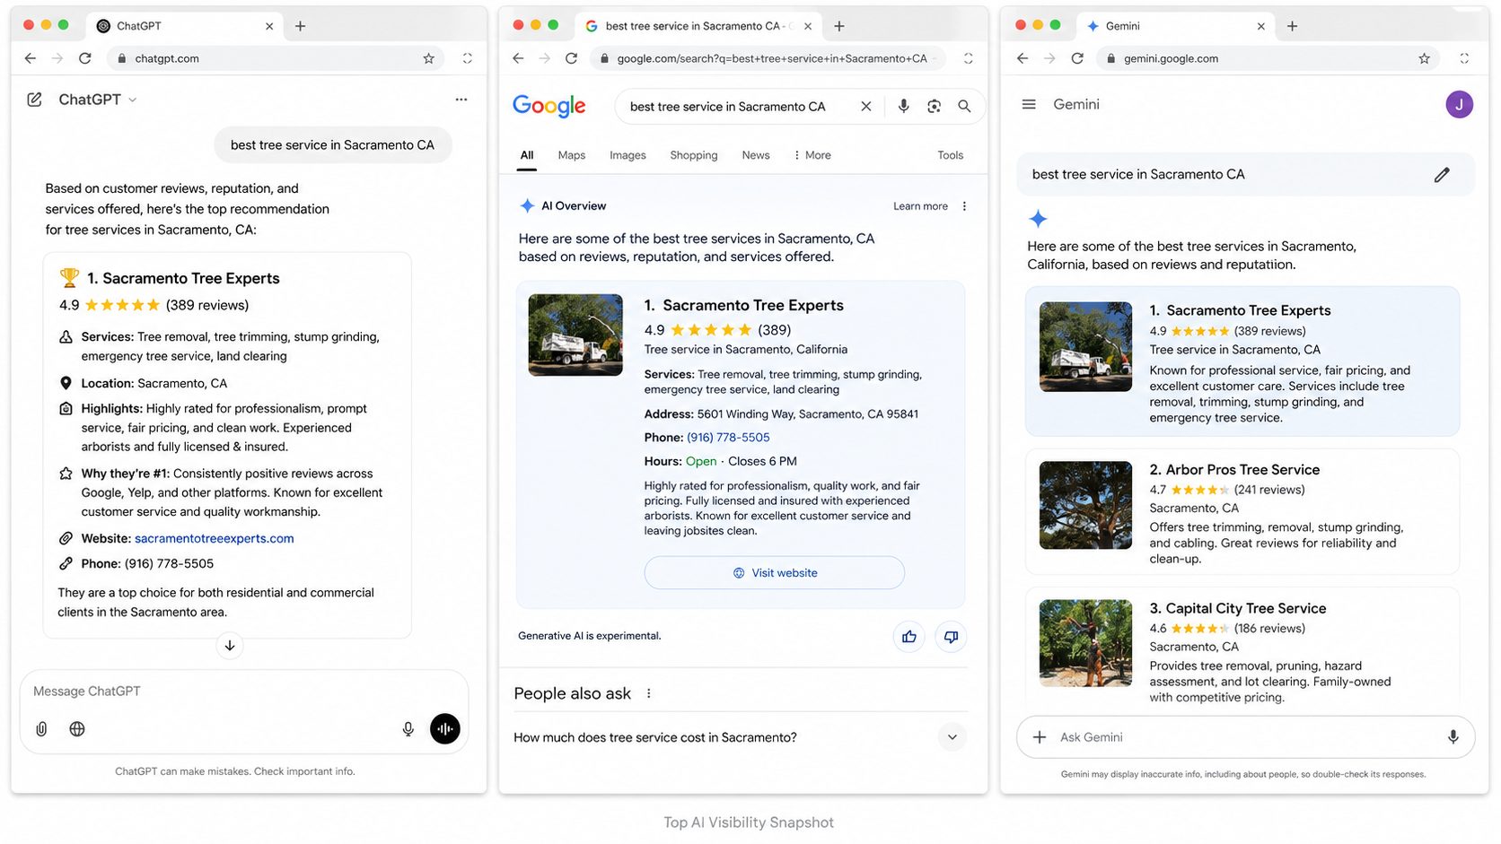This screenshot has width=1501, height=844.
Task: Open the More search categories dropdown
Action: pyautogui.click(x=812, y=155)
